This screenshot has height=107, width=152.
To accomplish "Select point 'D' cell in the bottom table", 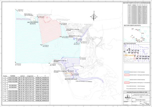I will (5, 84).
